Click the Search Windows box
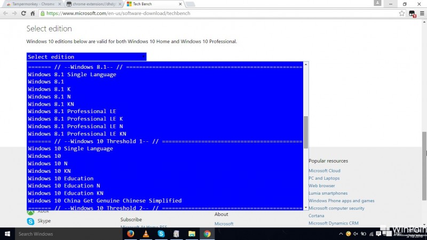The width and height of the screenshot is (427, 240). click(x=68, y=234)
